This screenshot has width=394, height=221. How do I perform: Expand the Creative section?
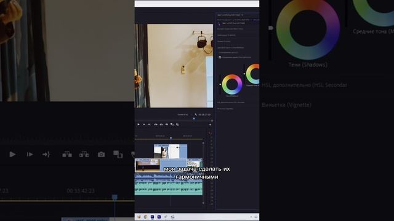pos(227,35)
